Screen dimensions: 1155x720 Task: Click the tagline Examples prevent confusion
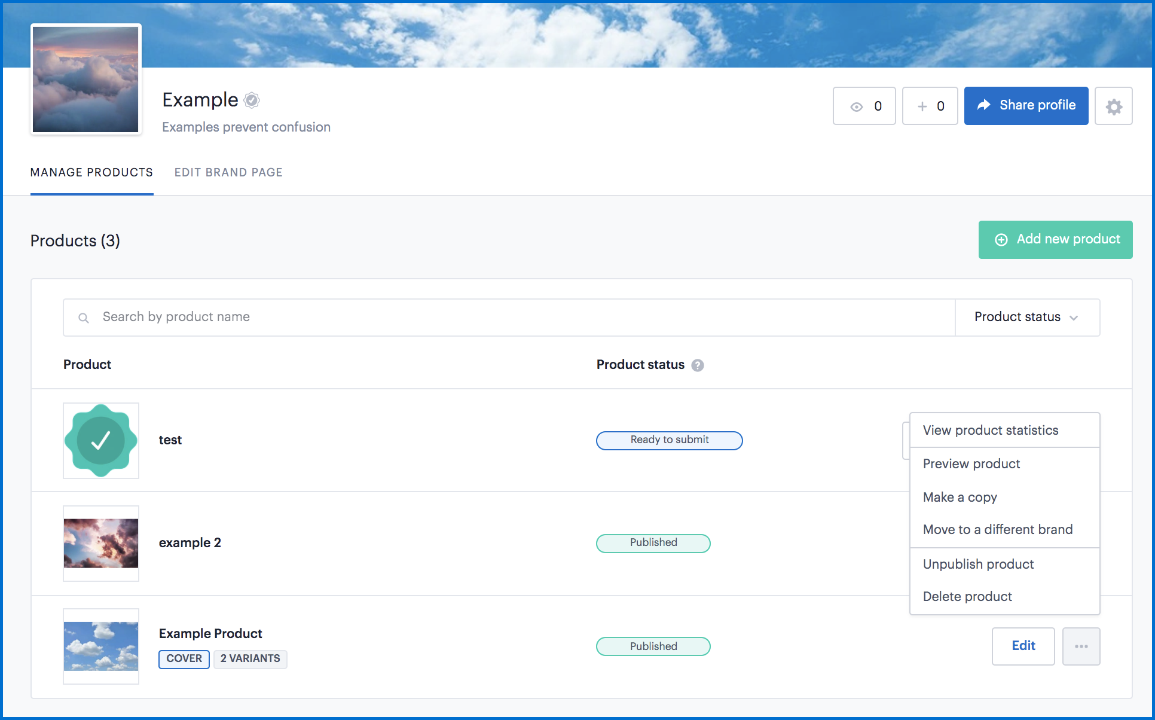(x=246, y=127)
